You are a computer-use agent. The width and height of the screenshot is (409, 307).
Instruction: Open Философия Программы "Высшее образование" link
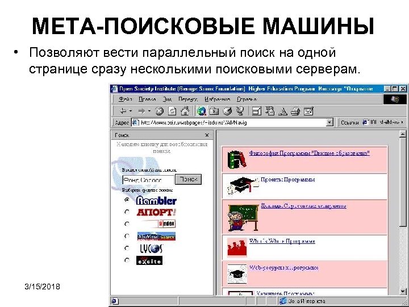tap(310, 153)
